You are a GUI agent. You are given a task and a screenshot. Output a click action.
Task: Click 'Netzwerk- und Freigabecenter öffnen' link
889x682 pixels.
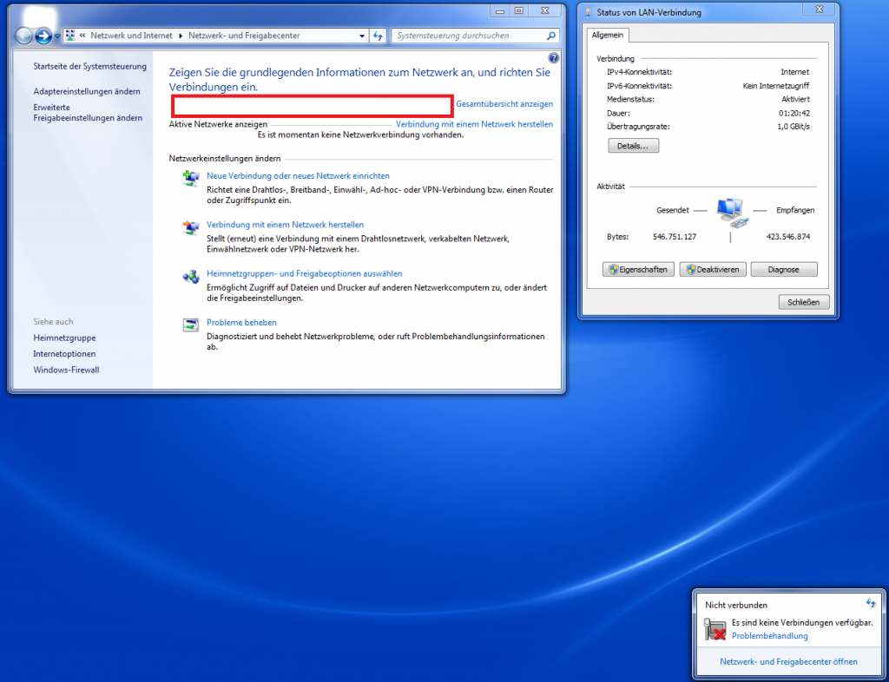coord(788,661)
